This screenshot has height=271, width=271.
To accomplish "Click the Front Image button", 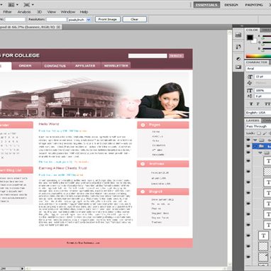I will point(108,19).
